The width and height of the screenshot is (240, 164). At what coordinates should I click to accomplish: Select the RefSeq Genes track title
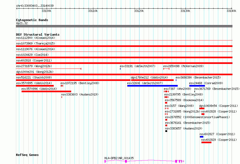point(27,155)
